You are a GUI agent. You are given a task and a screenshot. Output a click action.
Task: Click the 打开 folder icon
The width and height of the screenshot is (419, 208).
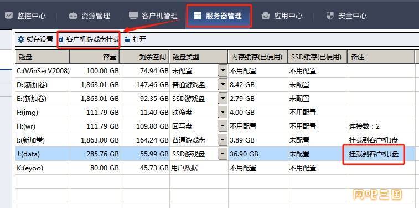pos(127,39)
